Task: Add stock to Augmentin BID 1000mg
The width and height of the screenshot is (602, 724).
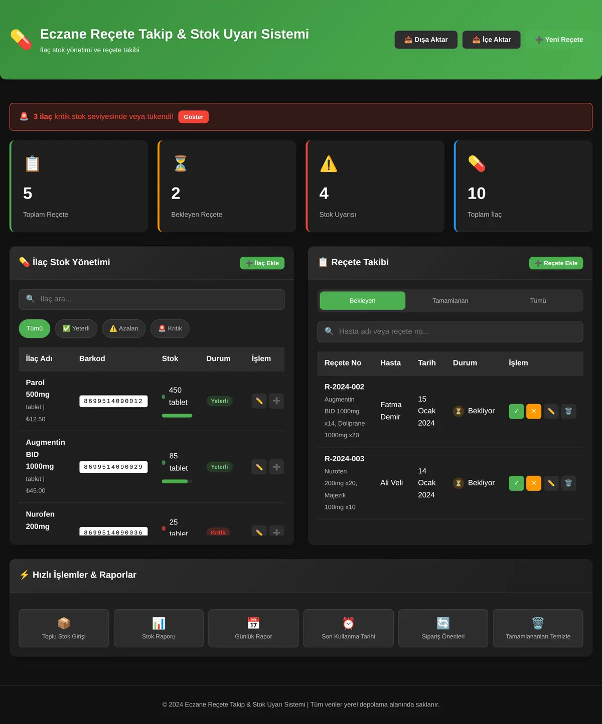Action: click(276, 467)
